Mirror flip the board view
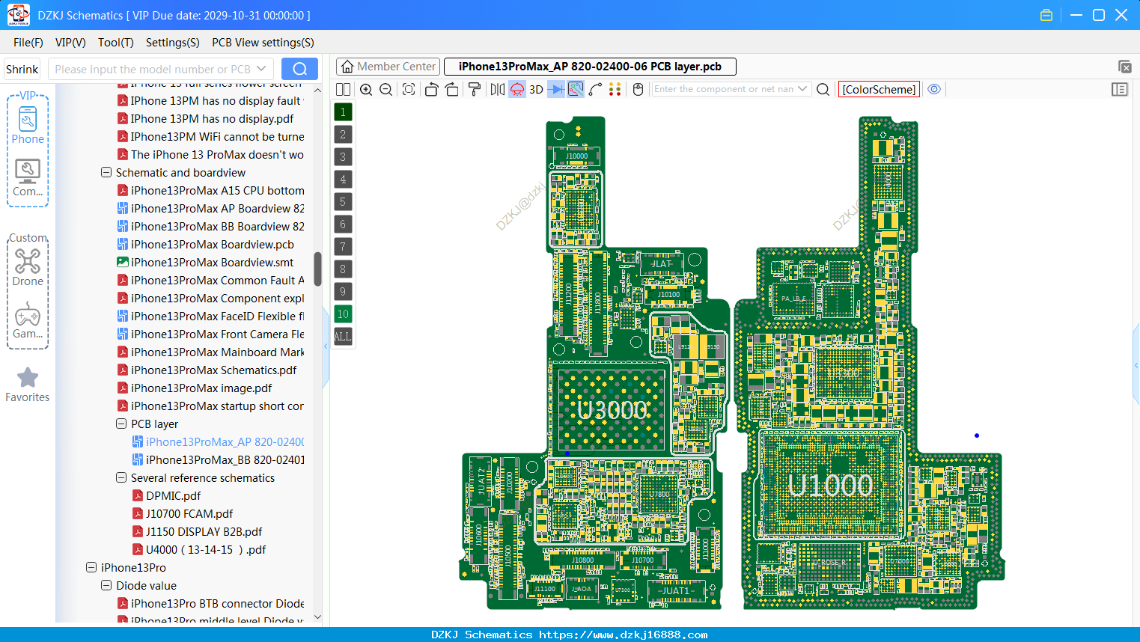The width and height of the screenshot is (1140, 642). 498,89
